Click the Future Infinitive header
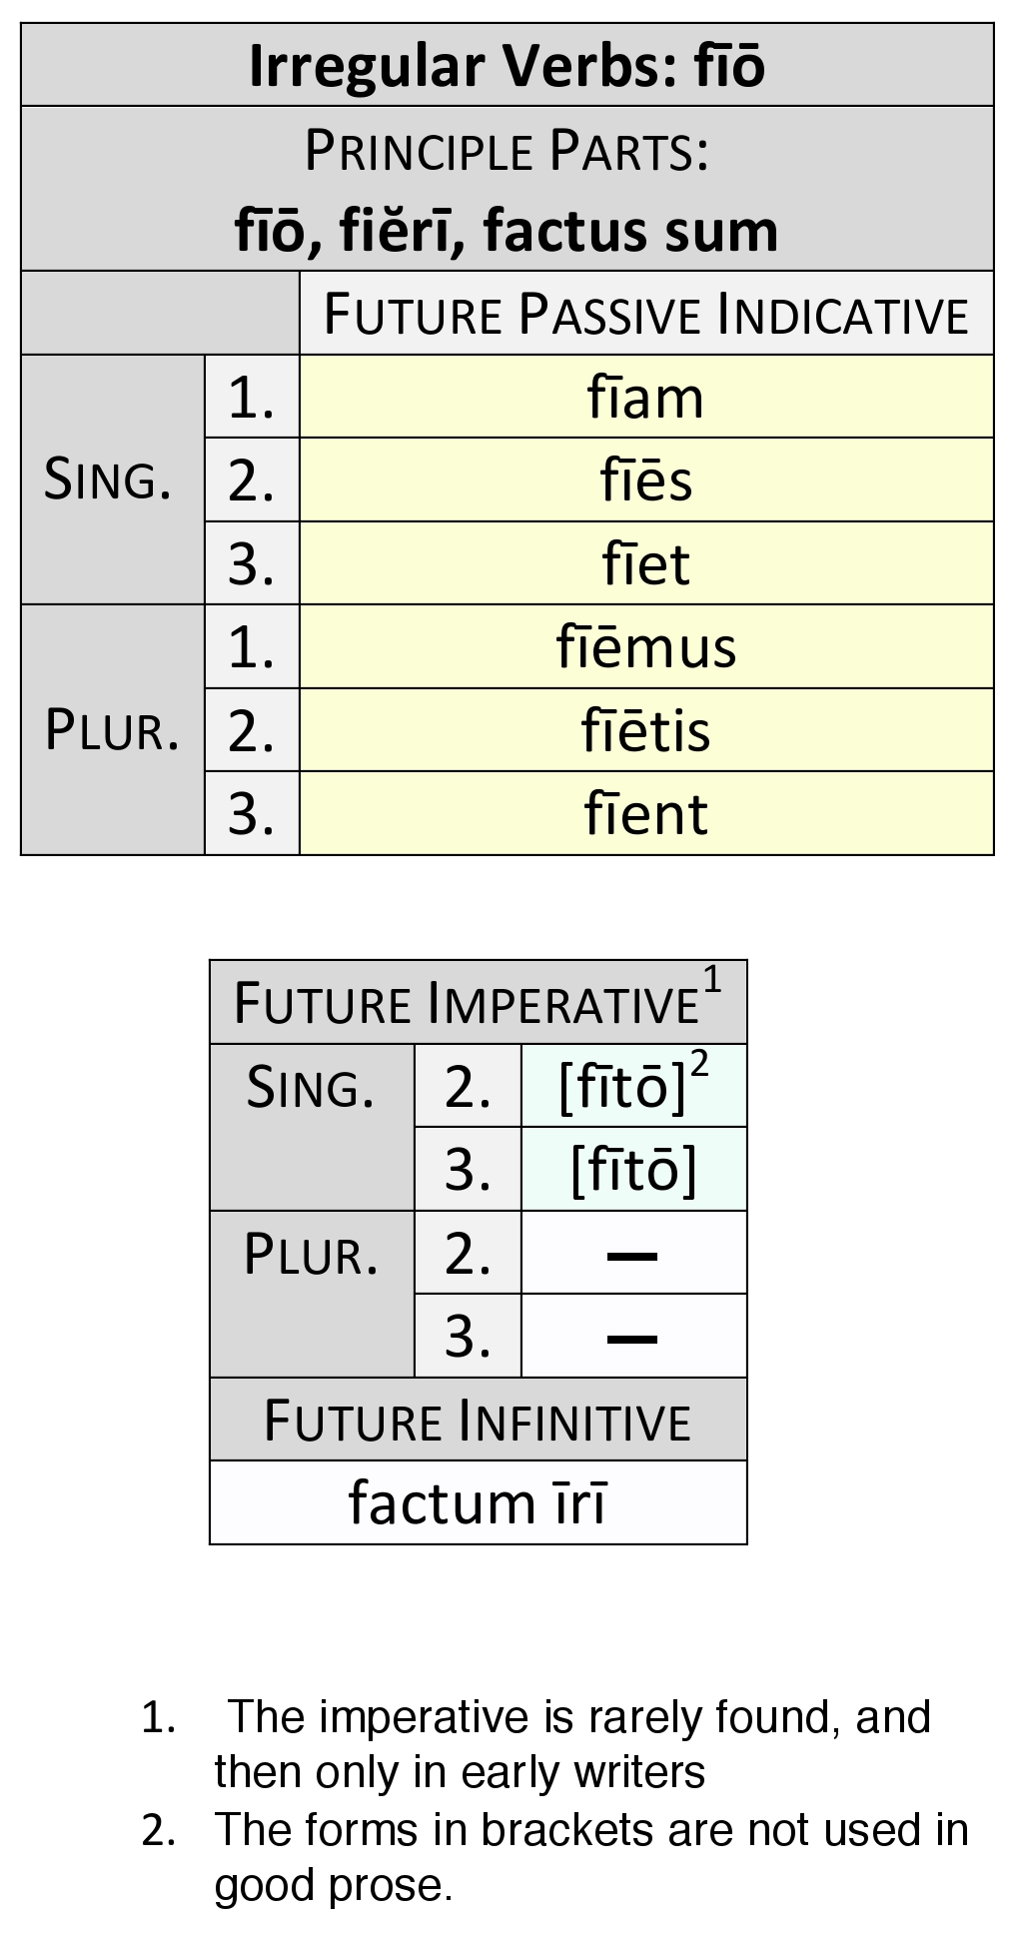1014x1937 pixels. tap(478, 1421)
